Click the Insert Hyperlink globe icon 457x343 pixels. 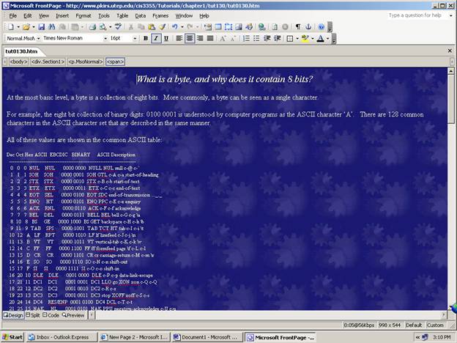click(x=261, y=27)
